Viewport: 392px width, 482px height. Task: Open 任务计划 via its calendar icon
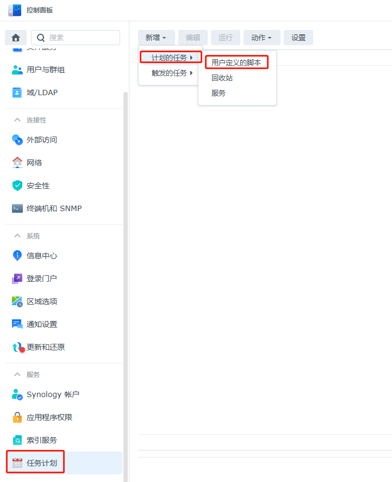17,463
